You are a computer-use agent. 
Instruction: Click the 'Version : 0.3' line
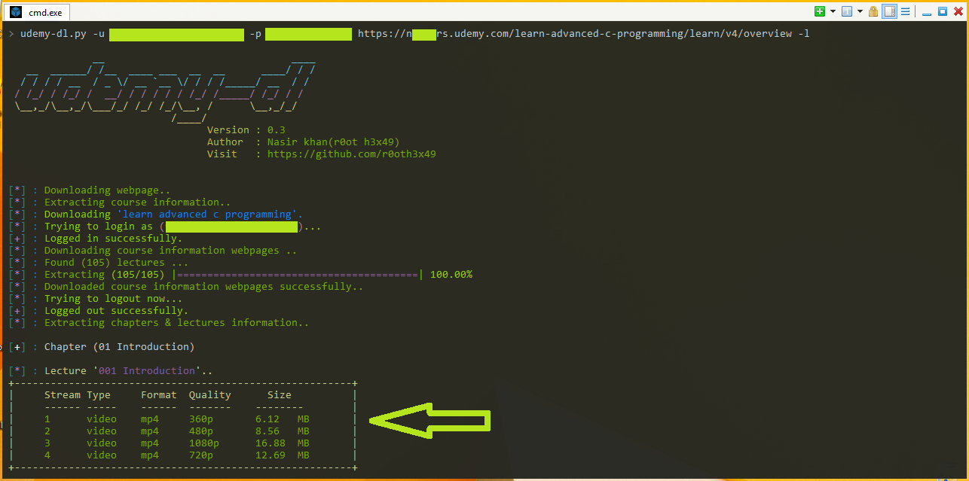[x=246, y=130]
